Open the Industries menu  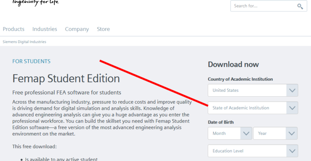tap(45, 29)
